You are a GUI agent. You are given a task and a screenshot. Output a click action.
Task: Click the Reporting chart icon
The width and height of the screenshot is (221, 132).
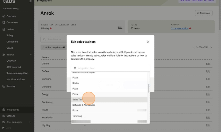click(4, 86)
